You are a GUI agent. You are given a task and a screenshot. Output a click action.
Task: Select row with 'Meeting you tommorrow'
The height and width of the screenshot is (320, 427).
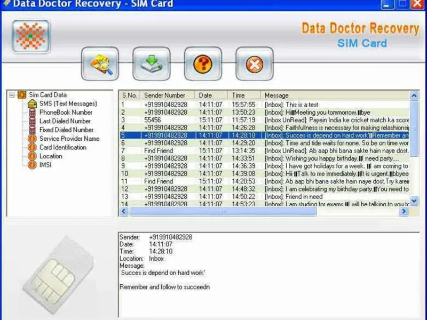pos(264,112)
